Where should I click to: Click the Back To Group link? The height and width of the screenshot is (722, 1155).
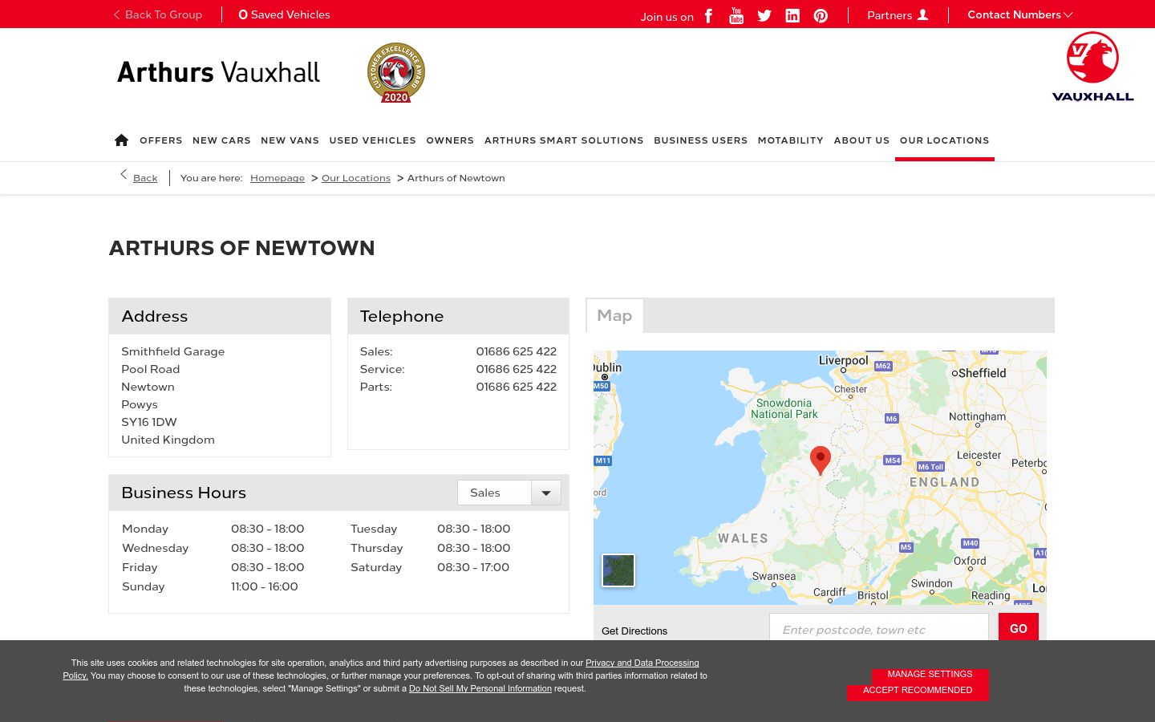[x=158, y=14]
